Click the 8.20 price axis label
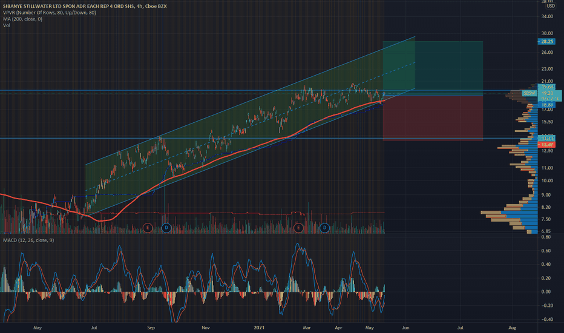This screenshot has width=564, height=333. (x=546, y=207)
